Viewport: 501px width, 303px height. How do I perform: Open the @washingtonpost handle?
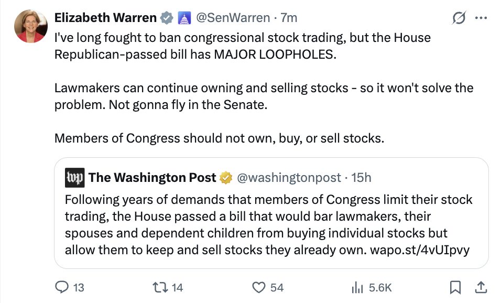(x=289, y=177)
